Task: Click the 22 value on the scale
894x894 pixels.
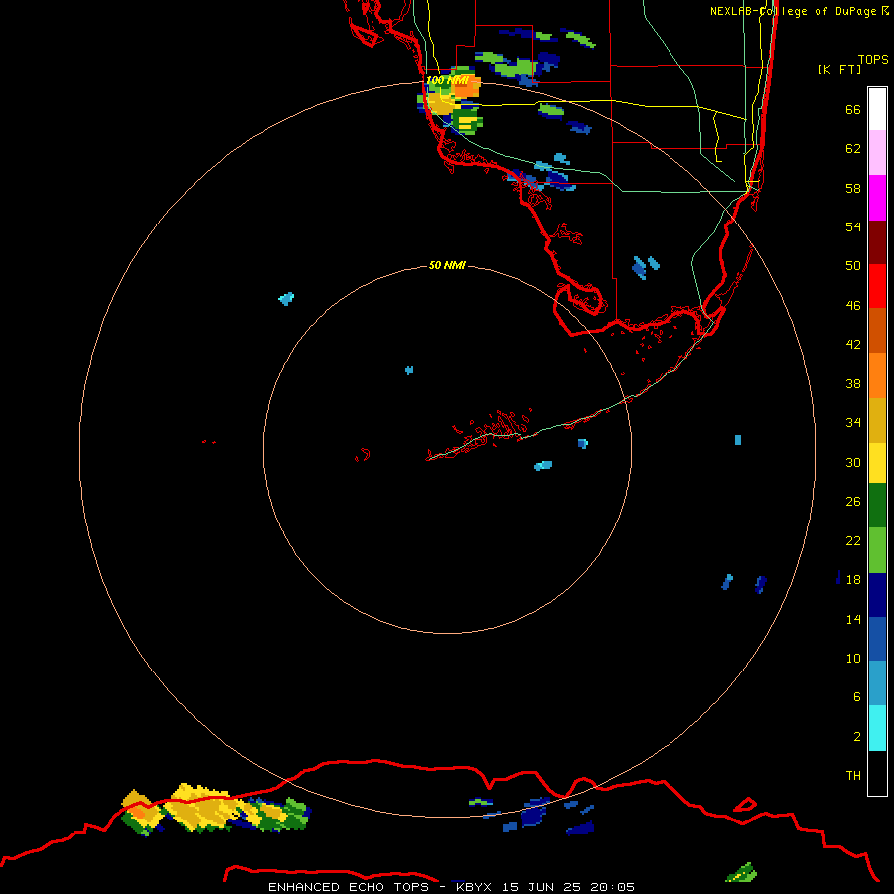Action: [853, 540]
